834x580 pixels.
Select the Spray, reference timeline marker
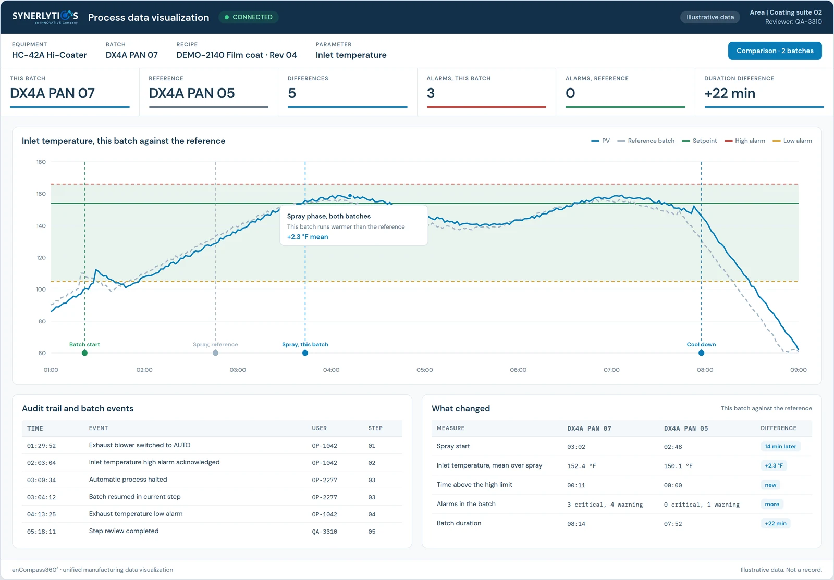[215, 353]
